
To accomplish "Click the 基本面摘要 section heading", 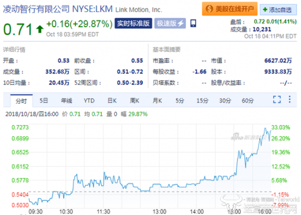I will [x=166, y=50].
